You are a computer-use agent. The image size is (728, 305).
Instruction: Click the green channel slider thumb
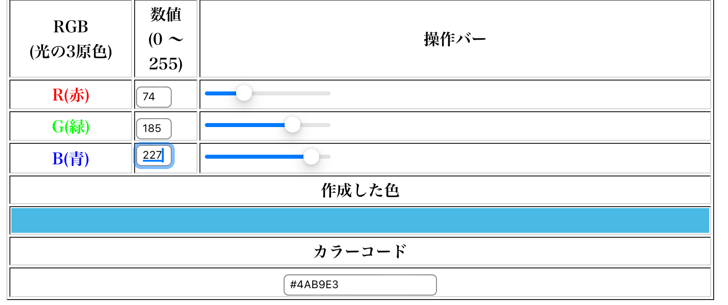click(x=292, y=125)
